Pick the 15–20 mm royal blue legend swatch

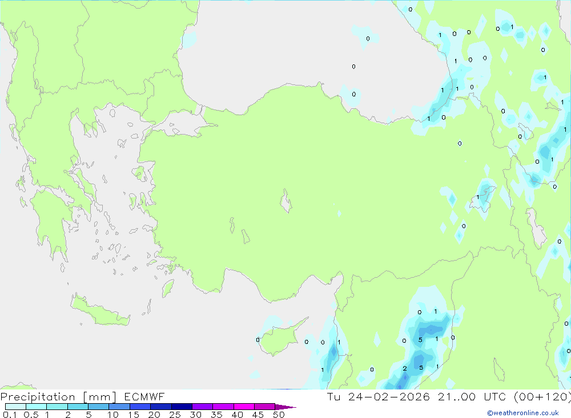click(140, 407)
